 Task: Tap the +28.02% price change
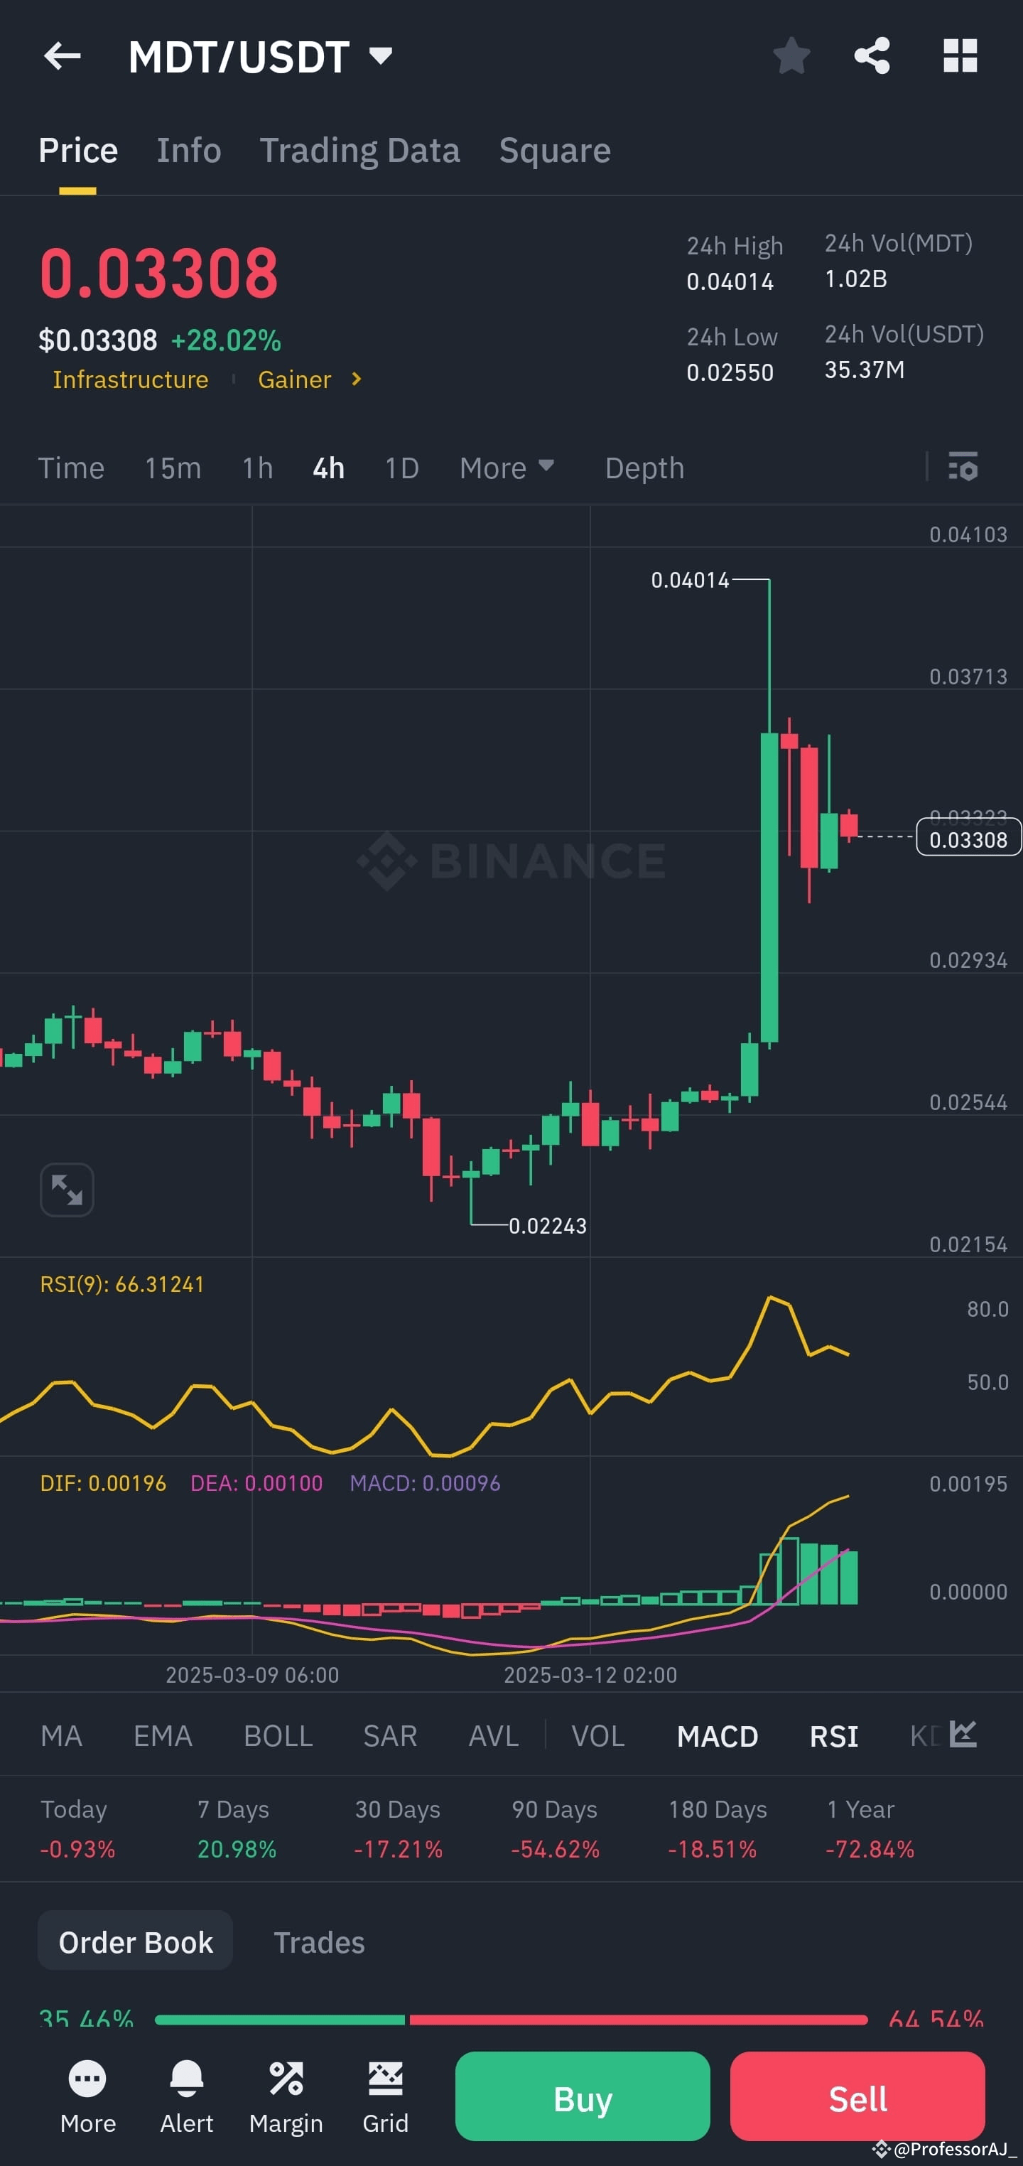pos(226,340)
